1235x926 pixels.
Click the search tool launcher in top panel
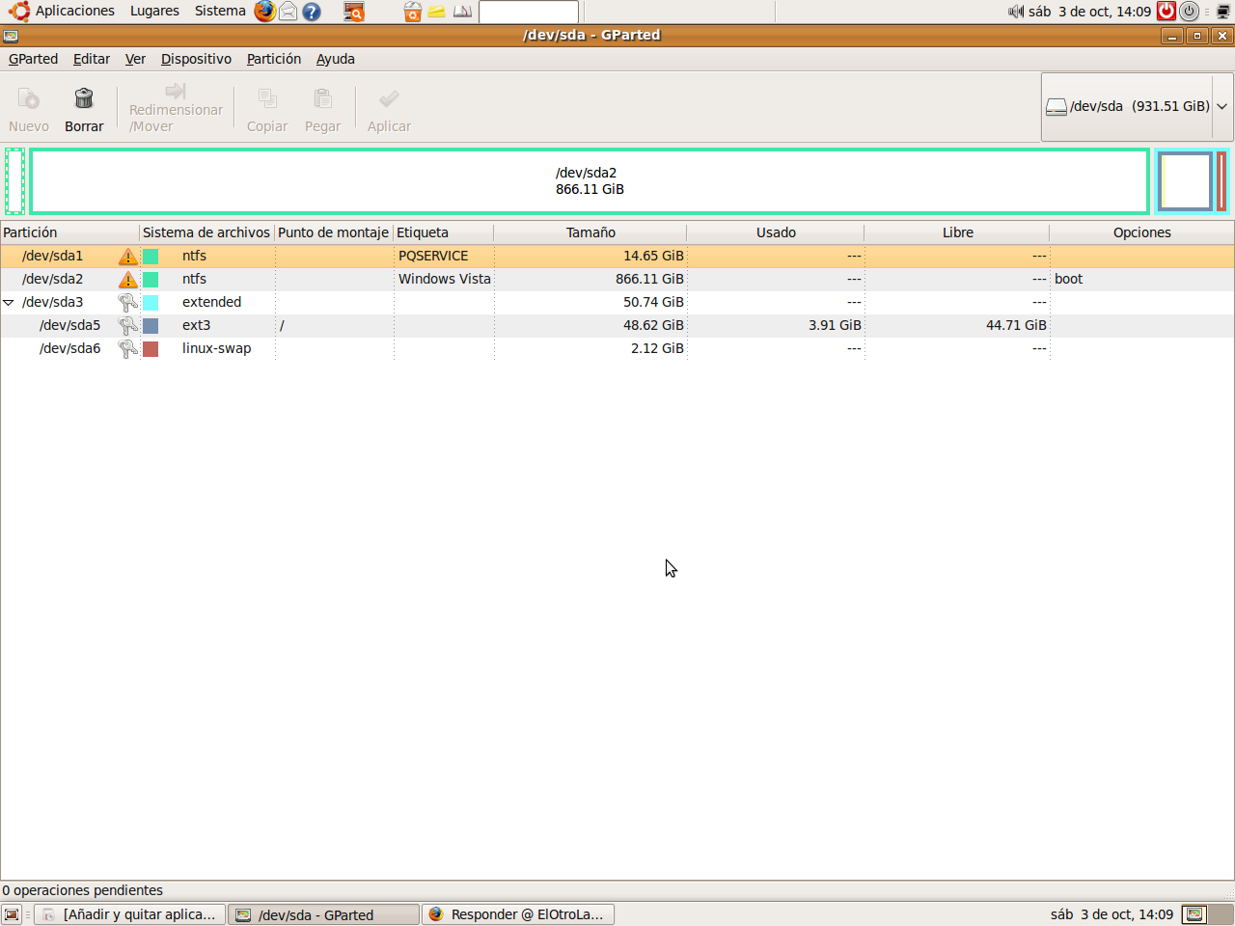(354, 12)
